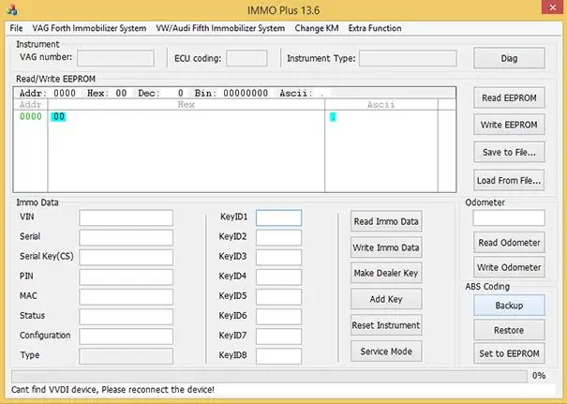
Task: Focus the MAC input field
Action: (x=126, y=296)
